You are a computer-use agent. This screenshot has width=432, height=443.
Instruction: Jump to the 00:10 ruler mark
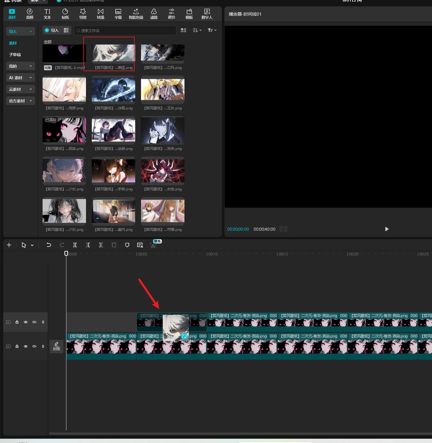tap(212, 254)
